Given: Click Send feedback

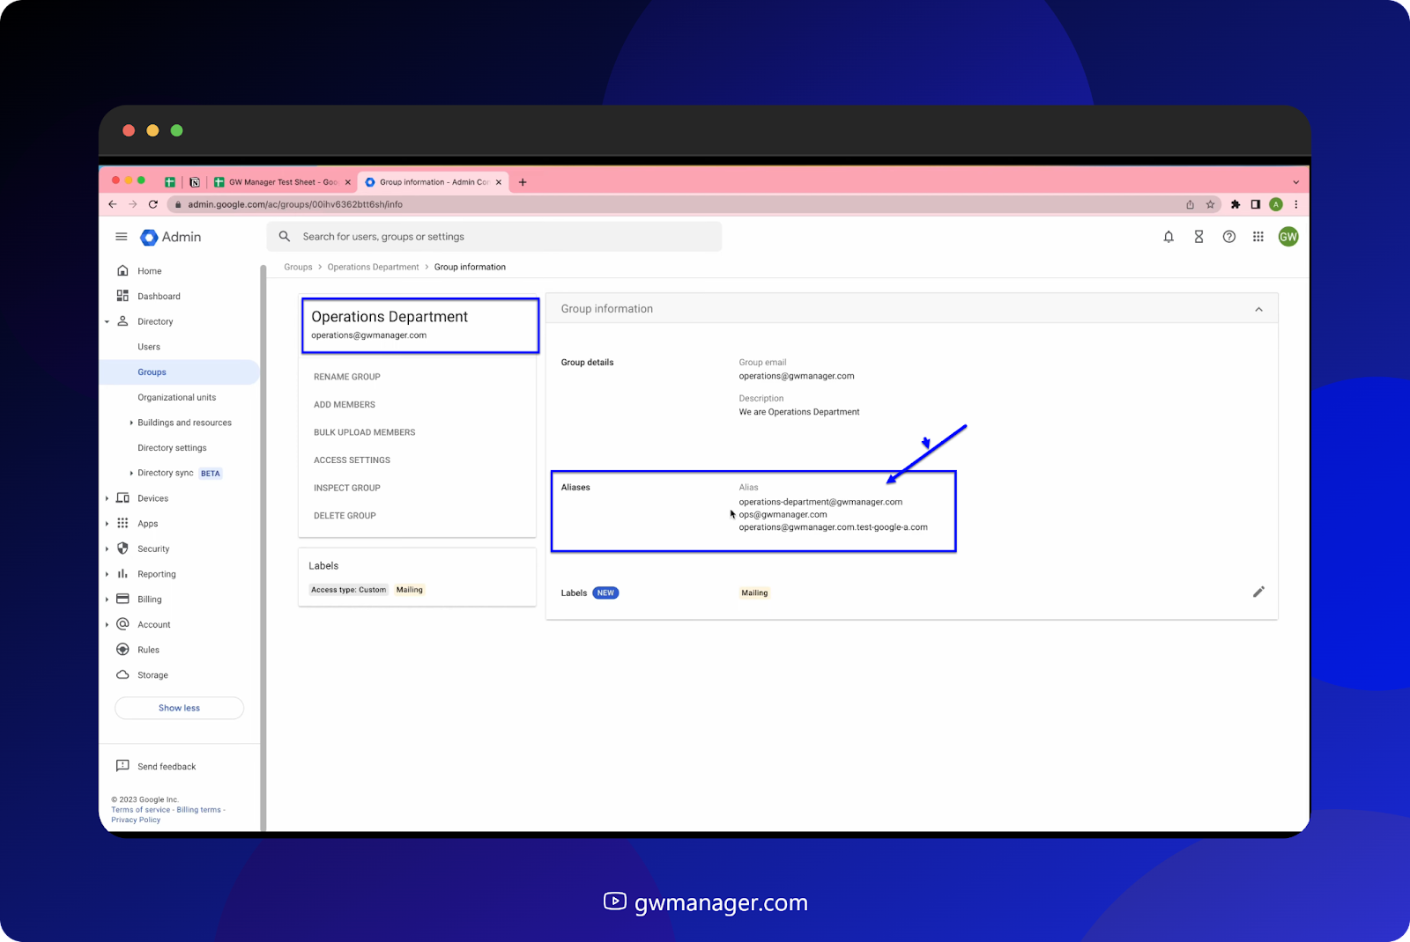Looking at the screenshot, I should [x=156, y=767].
